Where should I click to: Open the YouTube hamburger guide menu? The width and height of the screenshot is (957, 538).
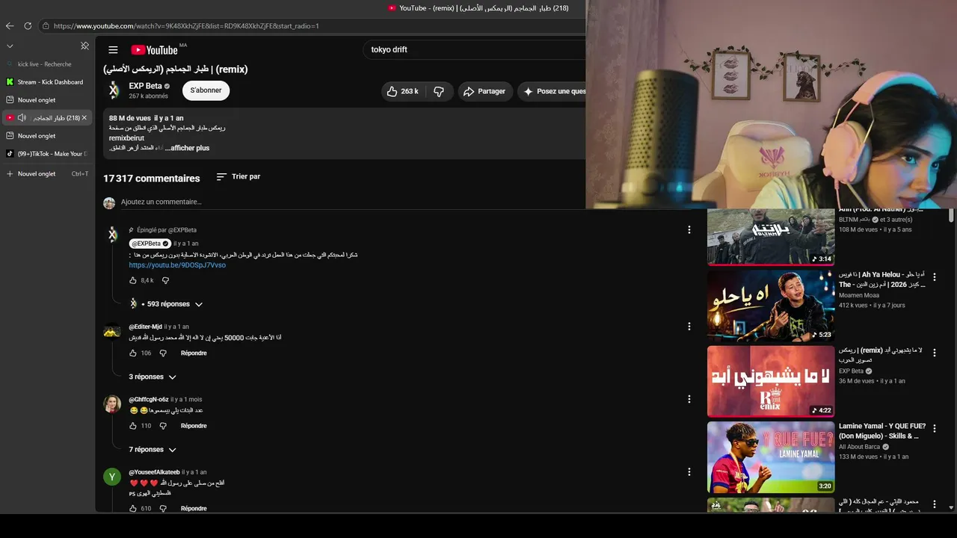pos(113,50)
